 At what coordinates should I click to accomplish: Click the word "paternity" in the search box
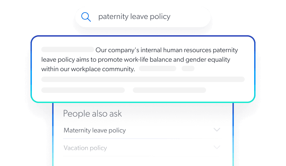(x=111, y=17)
